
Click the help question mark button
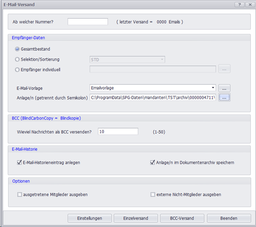[239, 4]
